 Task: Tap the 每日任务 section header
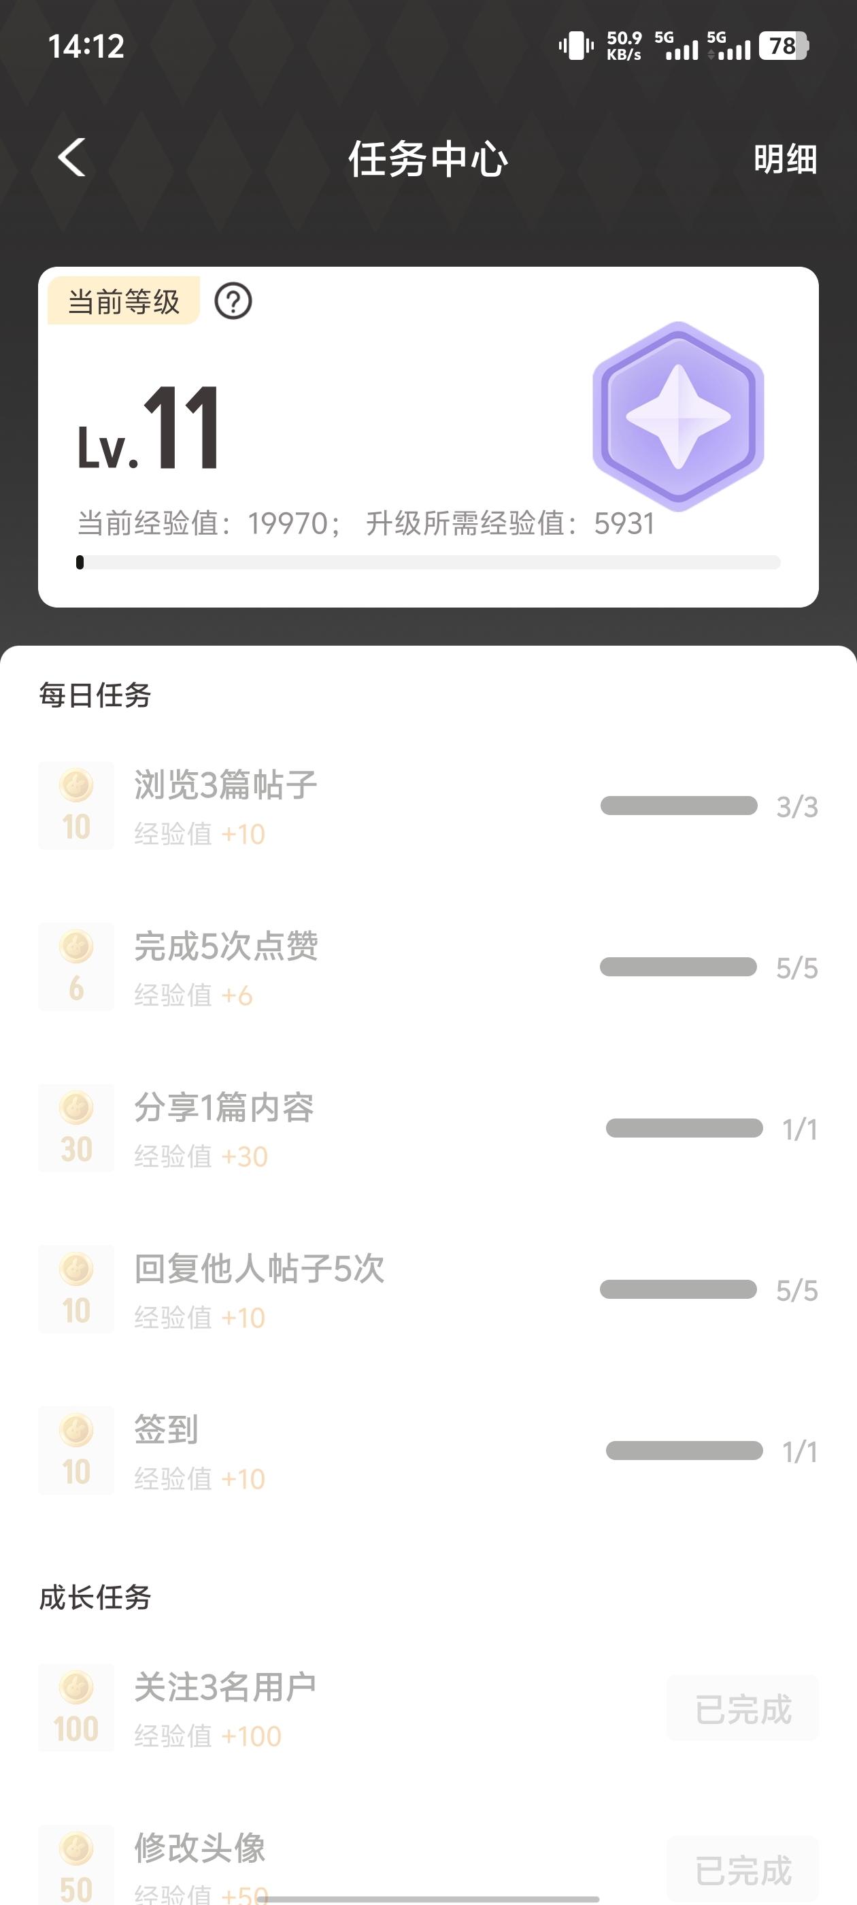95,695
